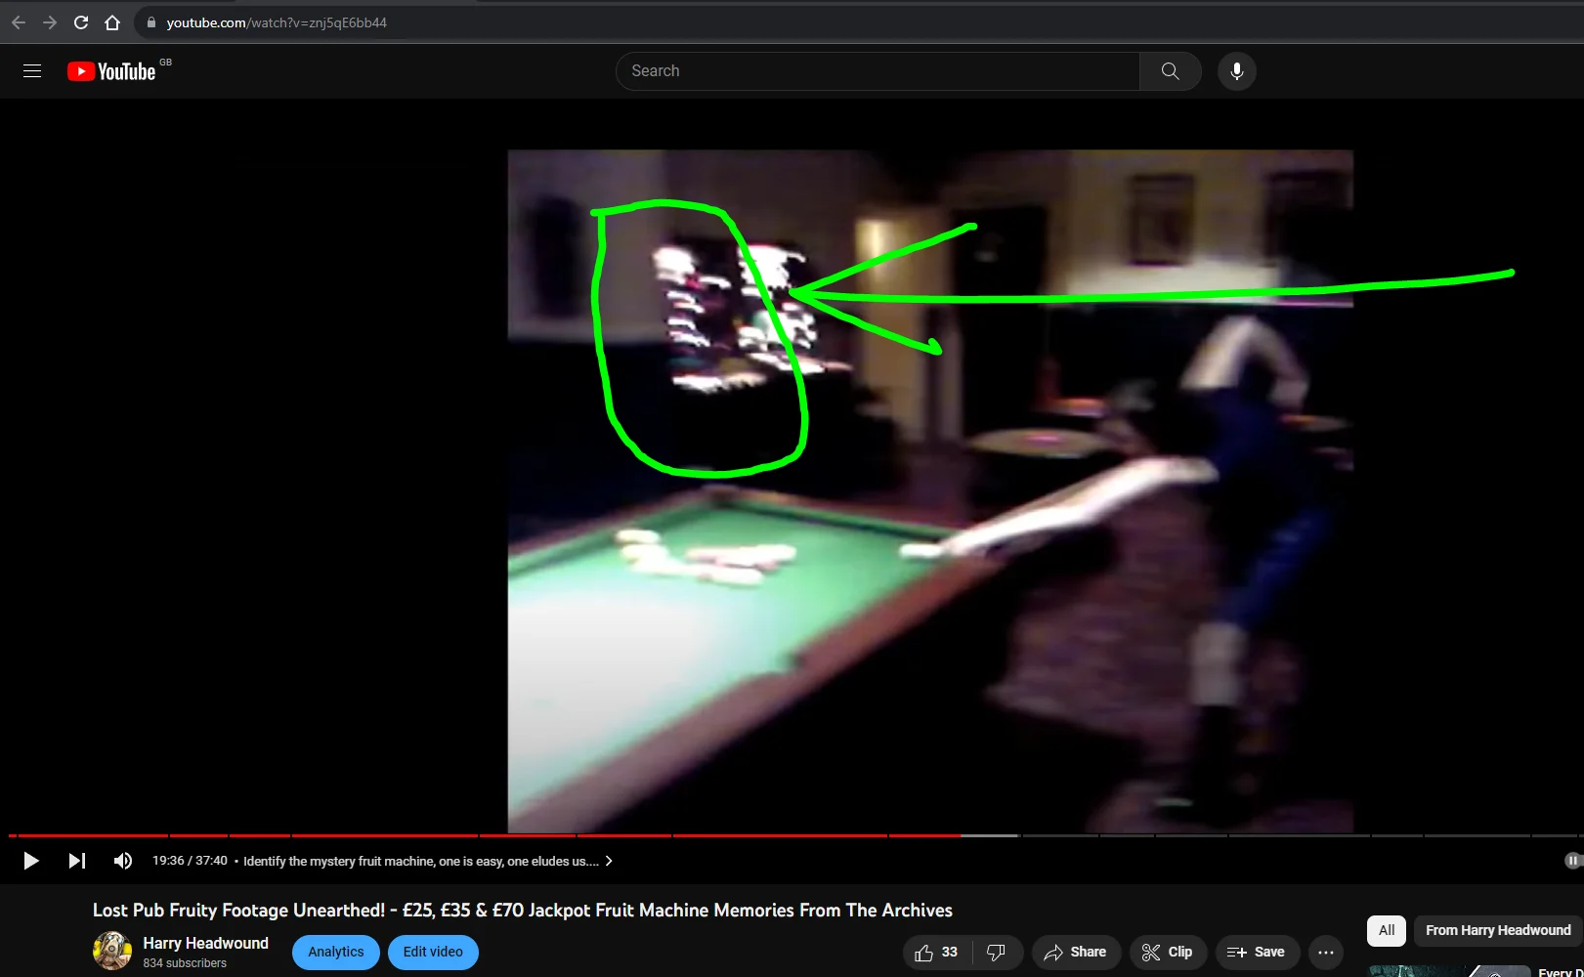The width and height of the screenshot is (1584, 977).
Task: Like the video with thumbs up
Action: [936, 953]
